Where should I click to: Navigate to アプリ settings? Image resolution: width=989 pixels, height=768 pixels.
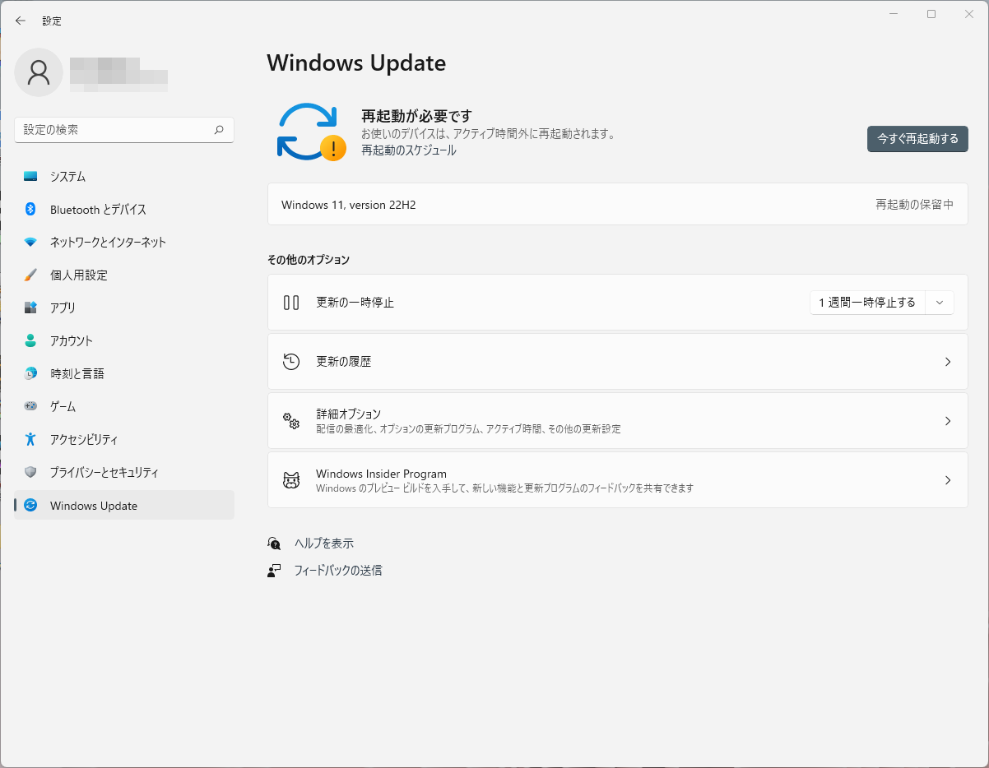pyautogui.click(x=124, y=308)
